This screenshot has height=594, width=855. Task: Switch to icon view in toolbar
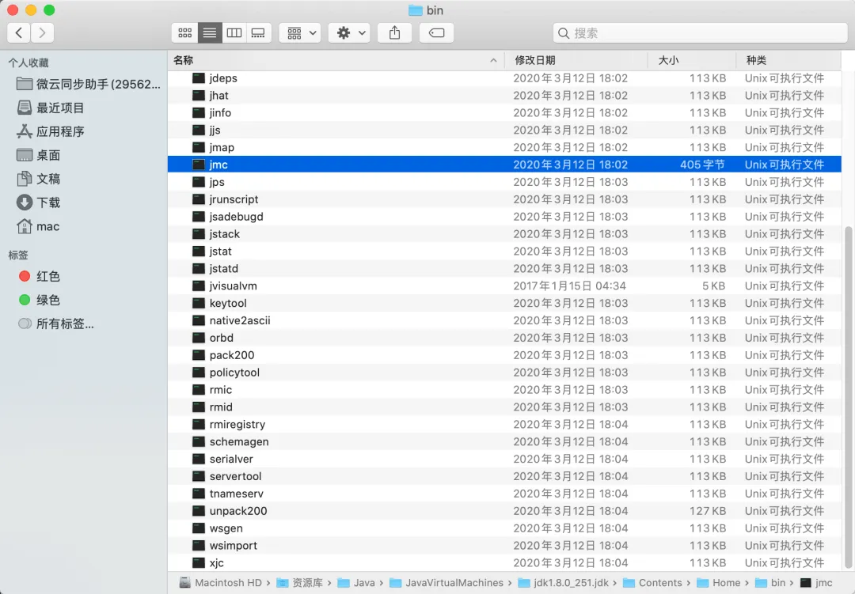184,33
